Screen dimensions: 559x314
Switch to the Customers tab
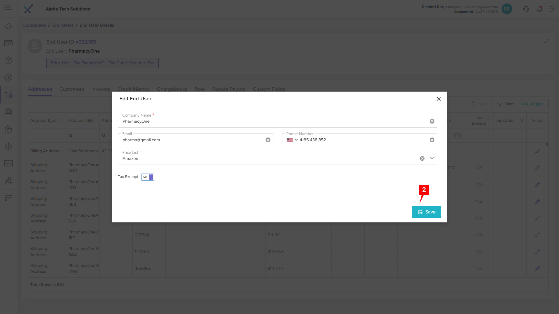(x=72, y=89)
